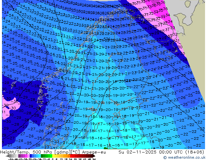Click the cyan -18 legend swatch
Viewport: 207px width, 160px height.
pyautogui.click(x=40, y=156)
